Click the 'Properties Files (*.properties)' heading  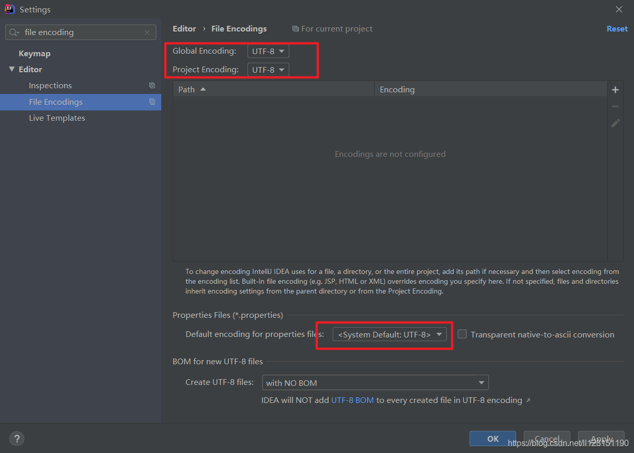point(228,315)
